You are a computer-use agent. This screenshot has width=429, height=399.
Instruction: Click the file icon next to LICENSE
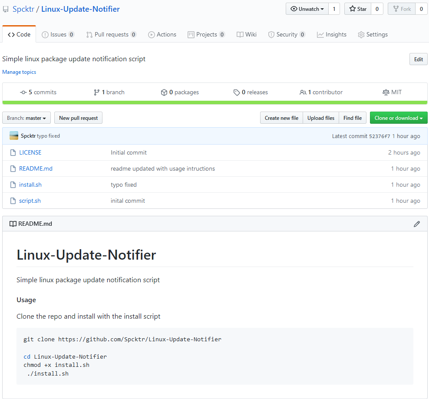13,152
